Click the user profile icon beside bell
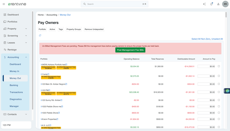 [x=218, y=4]
